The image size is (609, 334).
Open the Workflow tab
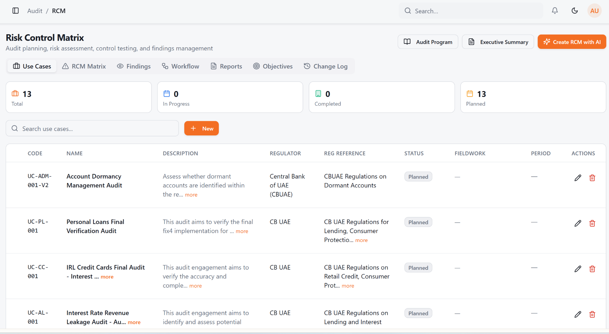pos(180,66)
